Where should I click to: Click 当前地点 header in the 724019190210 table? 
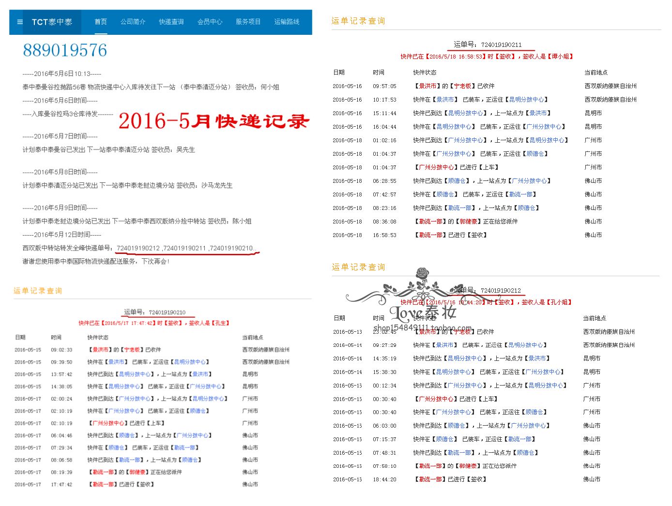coord(253,338)
